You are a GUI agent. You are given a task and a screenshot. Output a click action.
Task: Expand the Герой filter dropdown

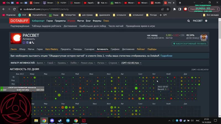tap(51, 63)
